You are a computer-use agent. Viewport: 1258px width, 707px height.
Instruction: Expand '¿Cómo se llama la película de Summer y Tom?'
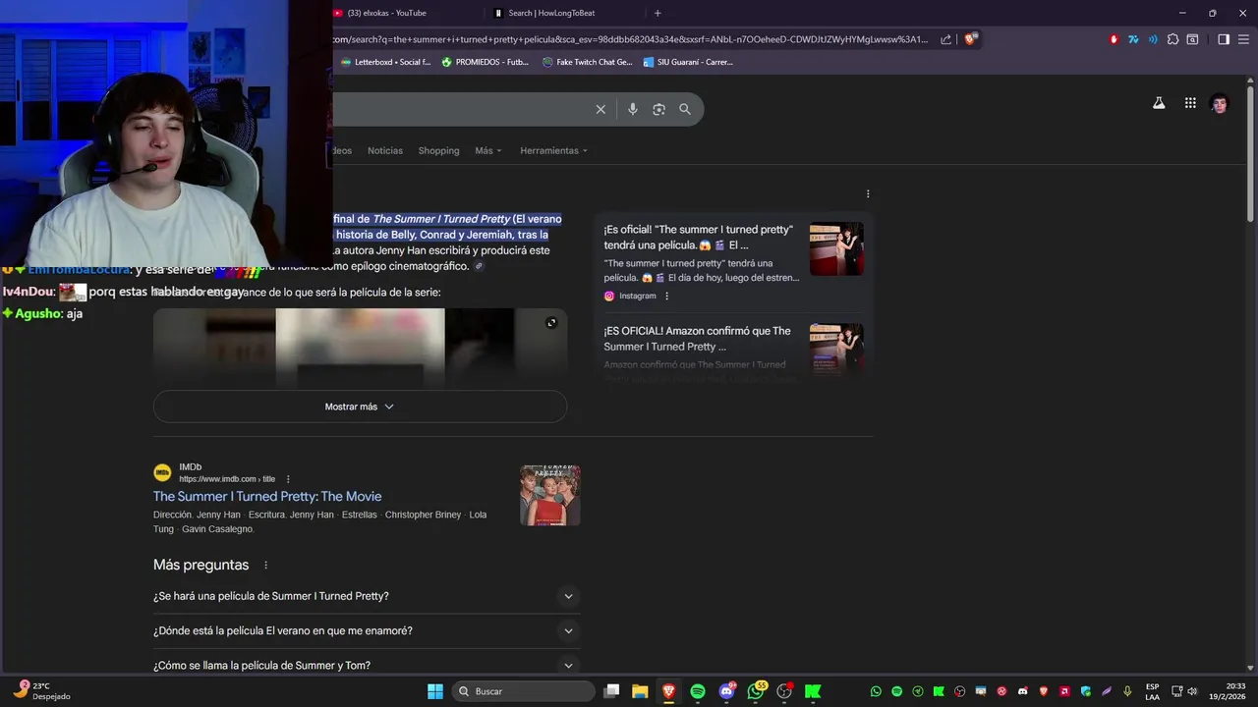(x=367, y=665)
